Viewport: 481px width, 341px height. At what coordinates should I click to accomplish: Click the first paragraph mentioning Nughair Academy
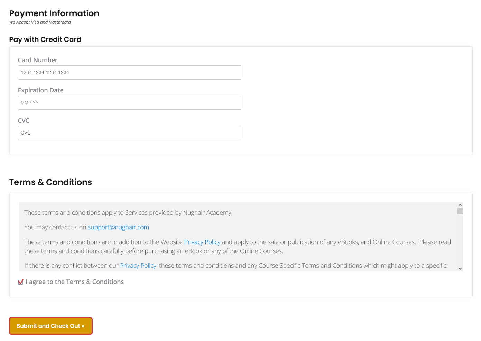coord(128,213)
